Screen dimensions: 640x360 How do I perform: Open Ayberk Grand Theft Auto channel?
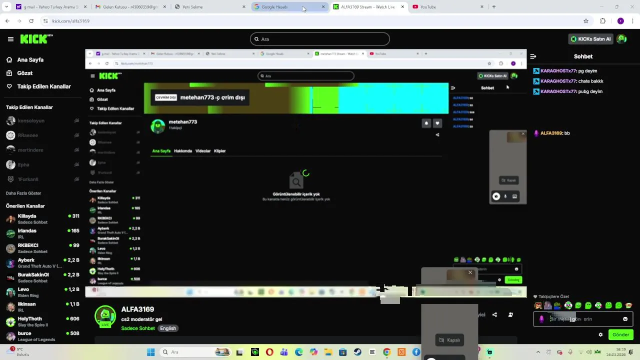(x=42, y=263)
